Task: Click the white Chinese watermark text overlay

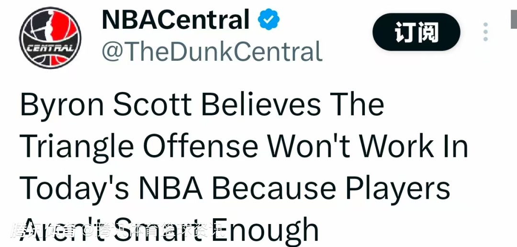Action: [117, 231]
